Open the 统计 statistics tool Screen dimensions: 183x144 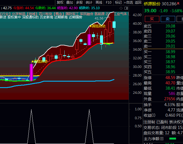(89, 3)
